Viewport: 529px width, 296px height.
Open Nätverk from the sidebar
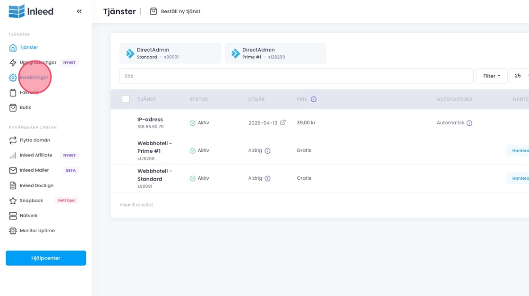coord(28,216)
